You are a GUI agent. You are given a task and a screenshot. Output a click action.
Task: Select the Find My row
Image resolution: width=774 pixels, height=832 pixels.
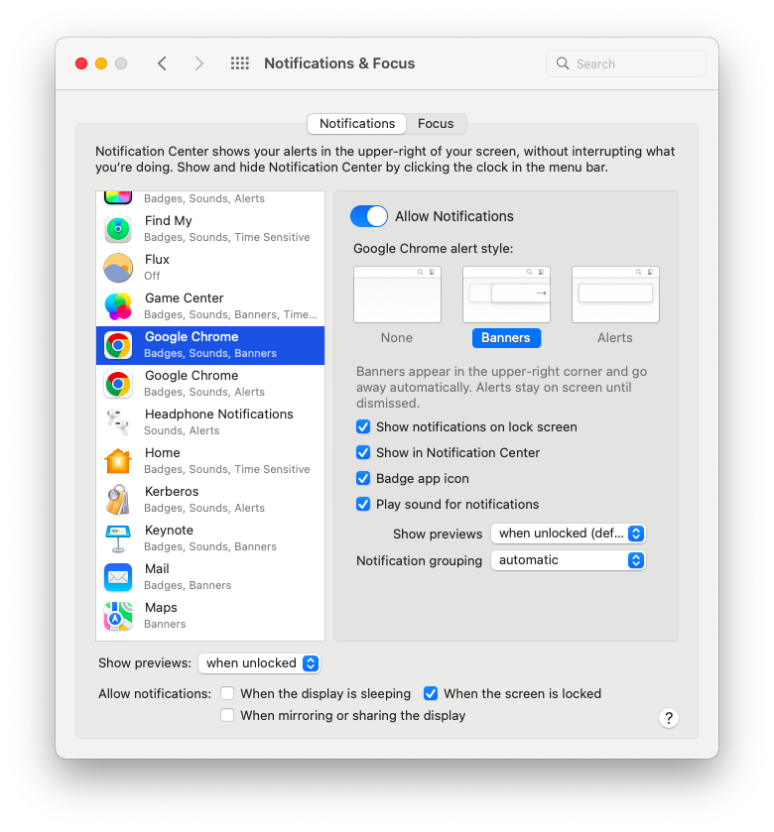[x=210, y=229]
